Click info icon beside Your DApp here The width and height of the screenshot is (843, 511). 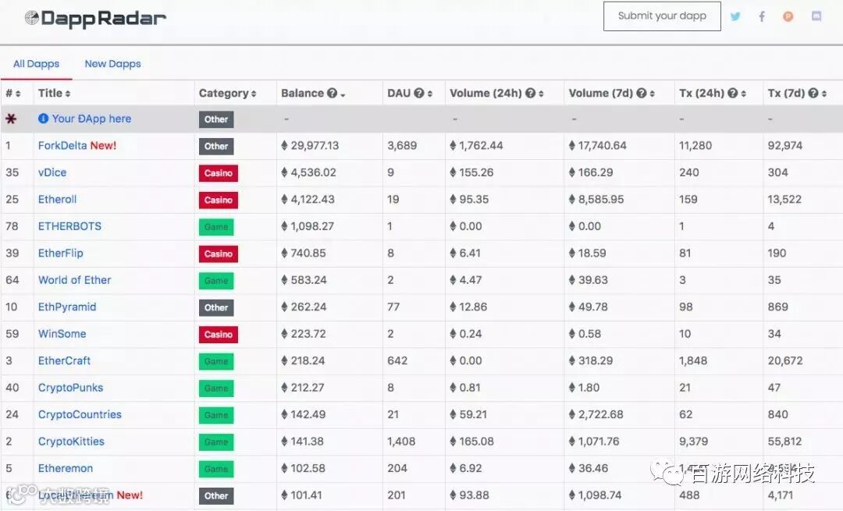tap(43, 119)
